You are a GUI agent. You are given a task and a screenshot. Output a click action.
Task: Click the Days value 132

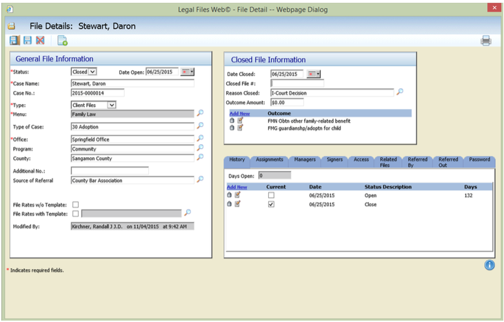(x=468, y=195)
